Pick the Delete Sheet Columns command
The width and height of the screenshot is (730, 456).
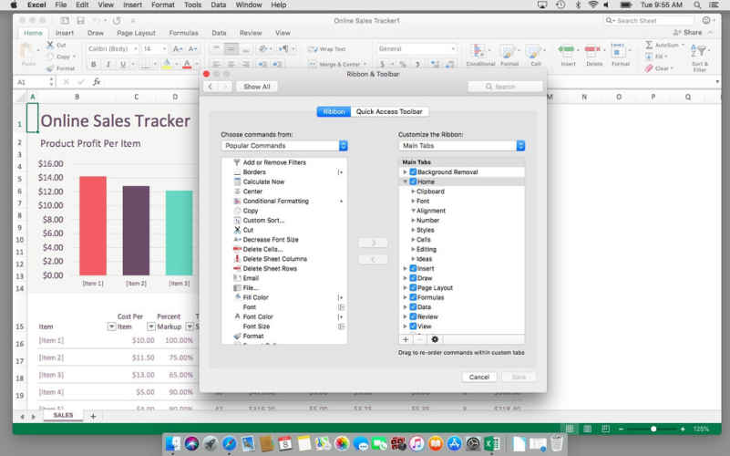[x=274, y=259]
